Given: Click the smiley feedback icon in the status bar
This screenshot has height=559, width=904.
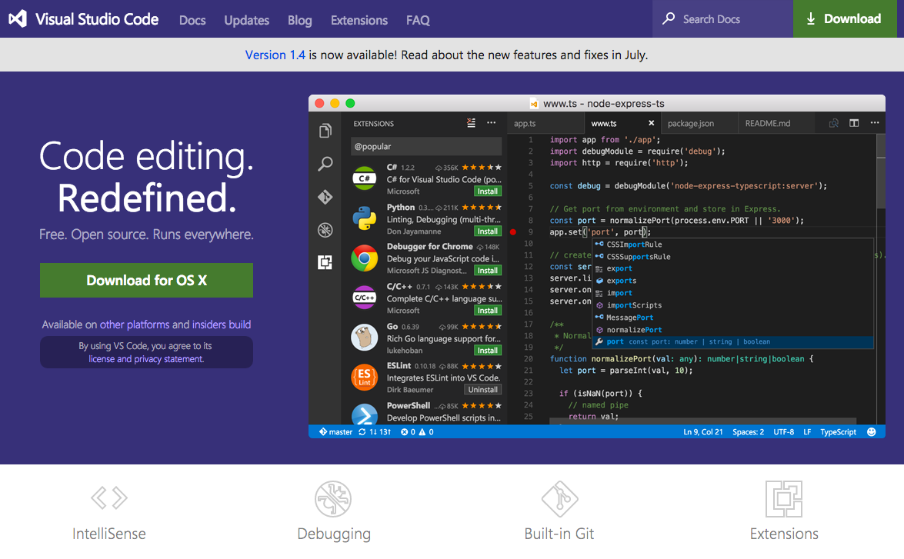Looking at the screenshot, I should tap(872, 431).
